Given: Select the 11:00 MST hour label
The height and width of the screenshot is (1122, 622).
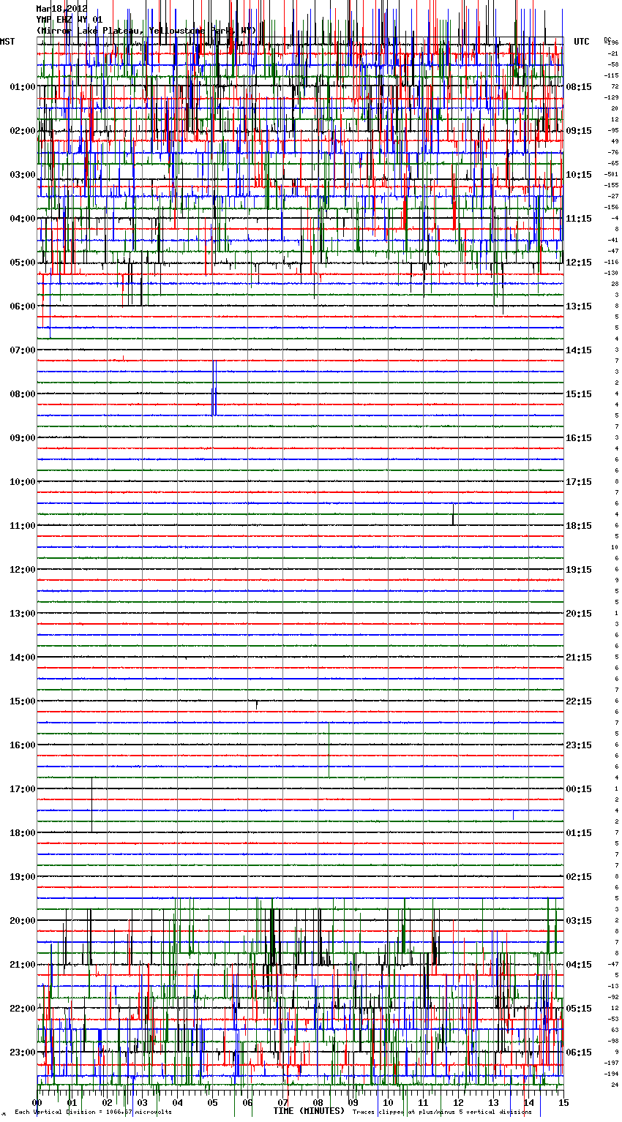Looking at the screenshot, I should (23, 526).
